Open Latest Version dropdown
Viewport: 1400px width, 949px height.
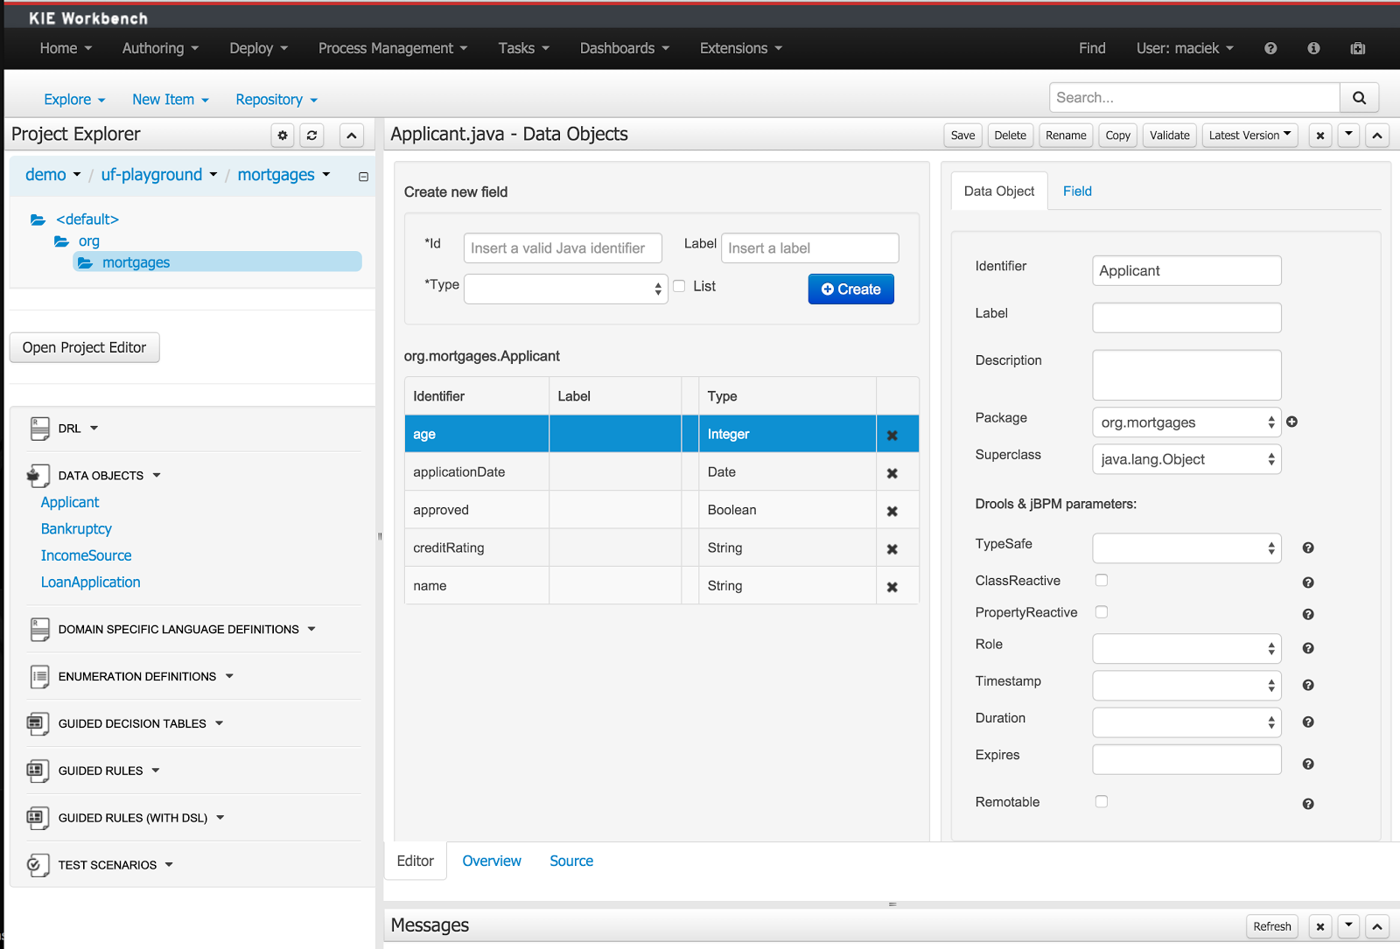1249,136
